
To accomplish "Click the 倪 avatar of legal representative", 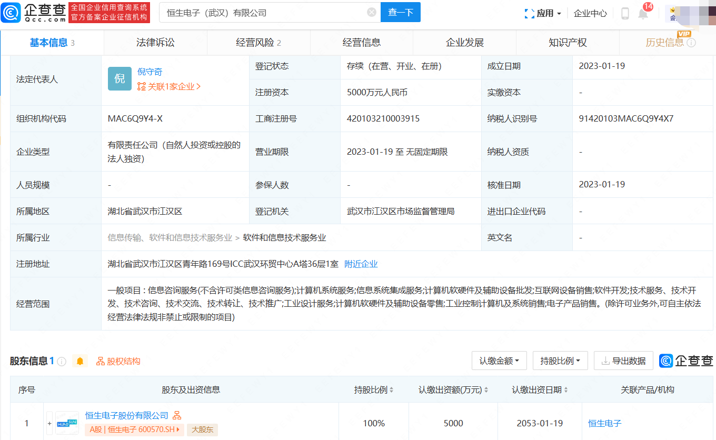I will point(120,79).
